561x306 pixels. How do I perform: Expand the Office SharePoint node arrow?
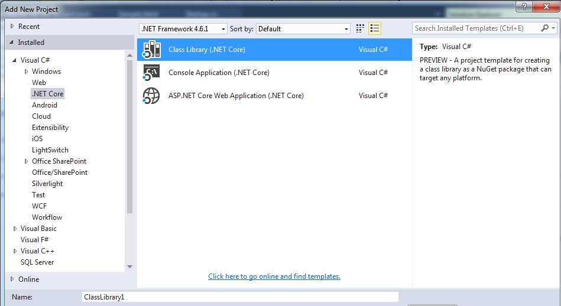click(26, 161)
